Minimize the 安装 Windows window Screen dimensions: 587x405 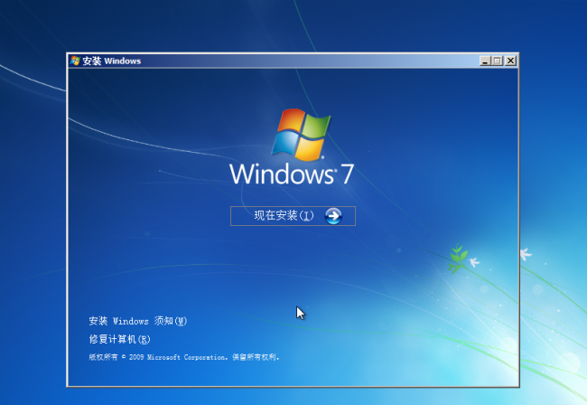(485, 61)
